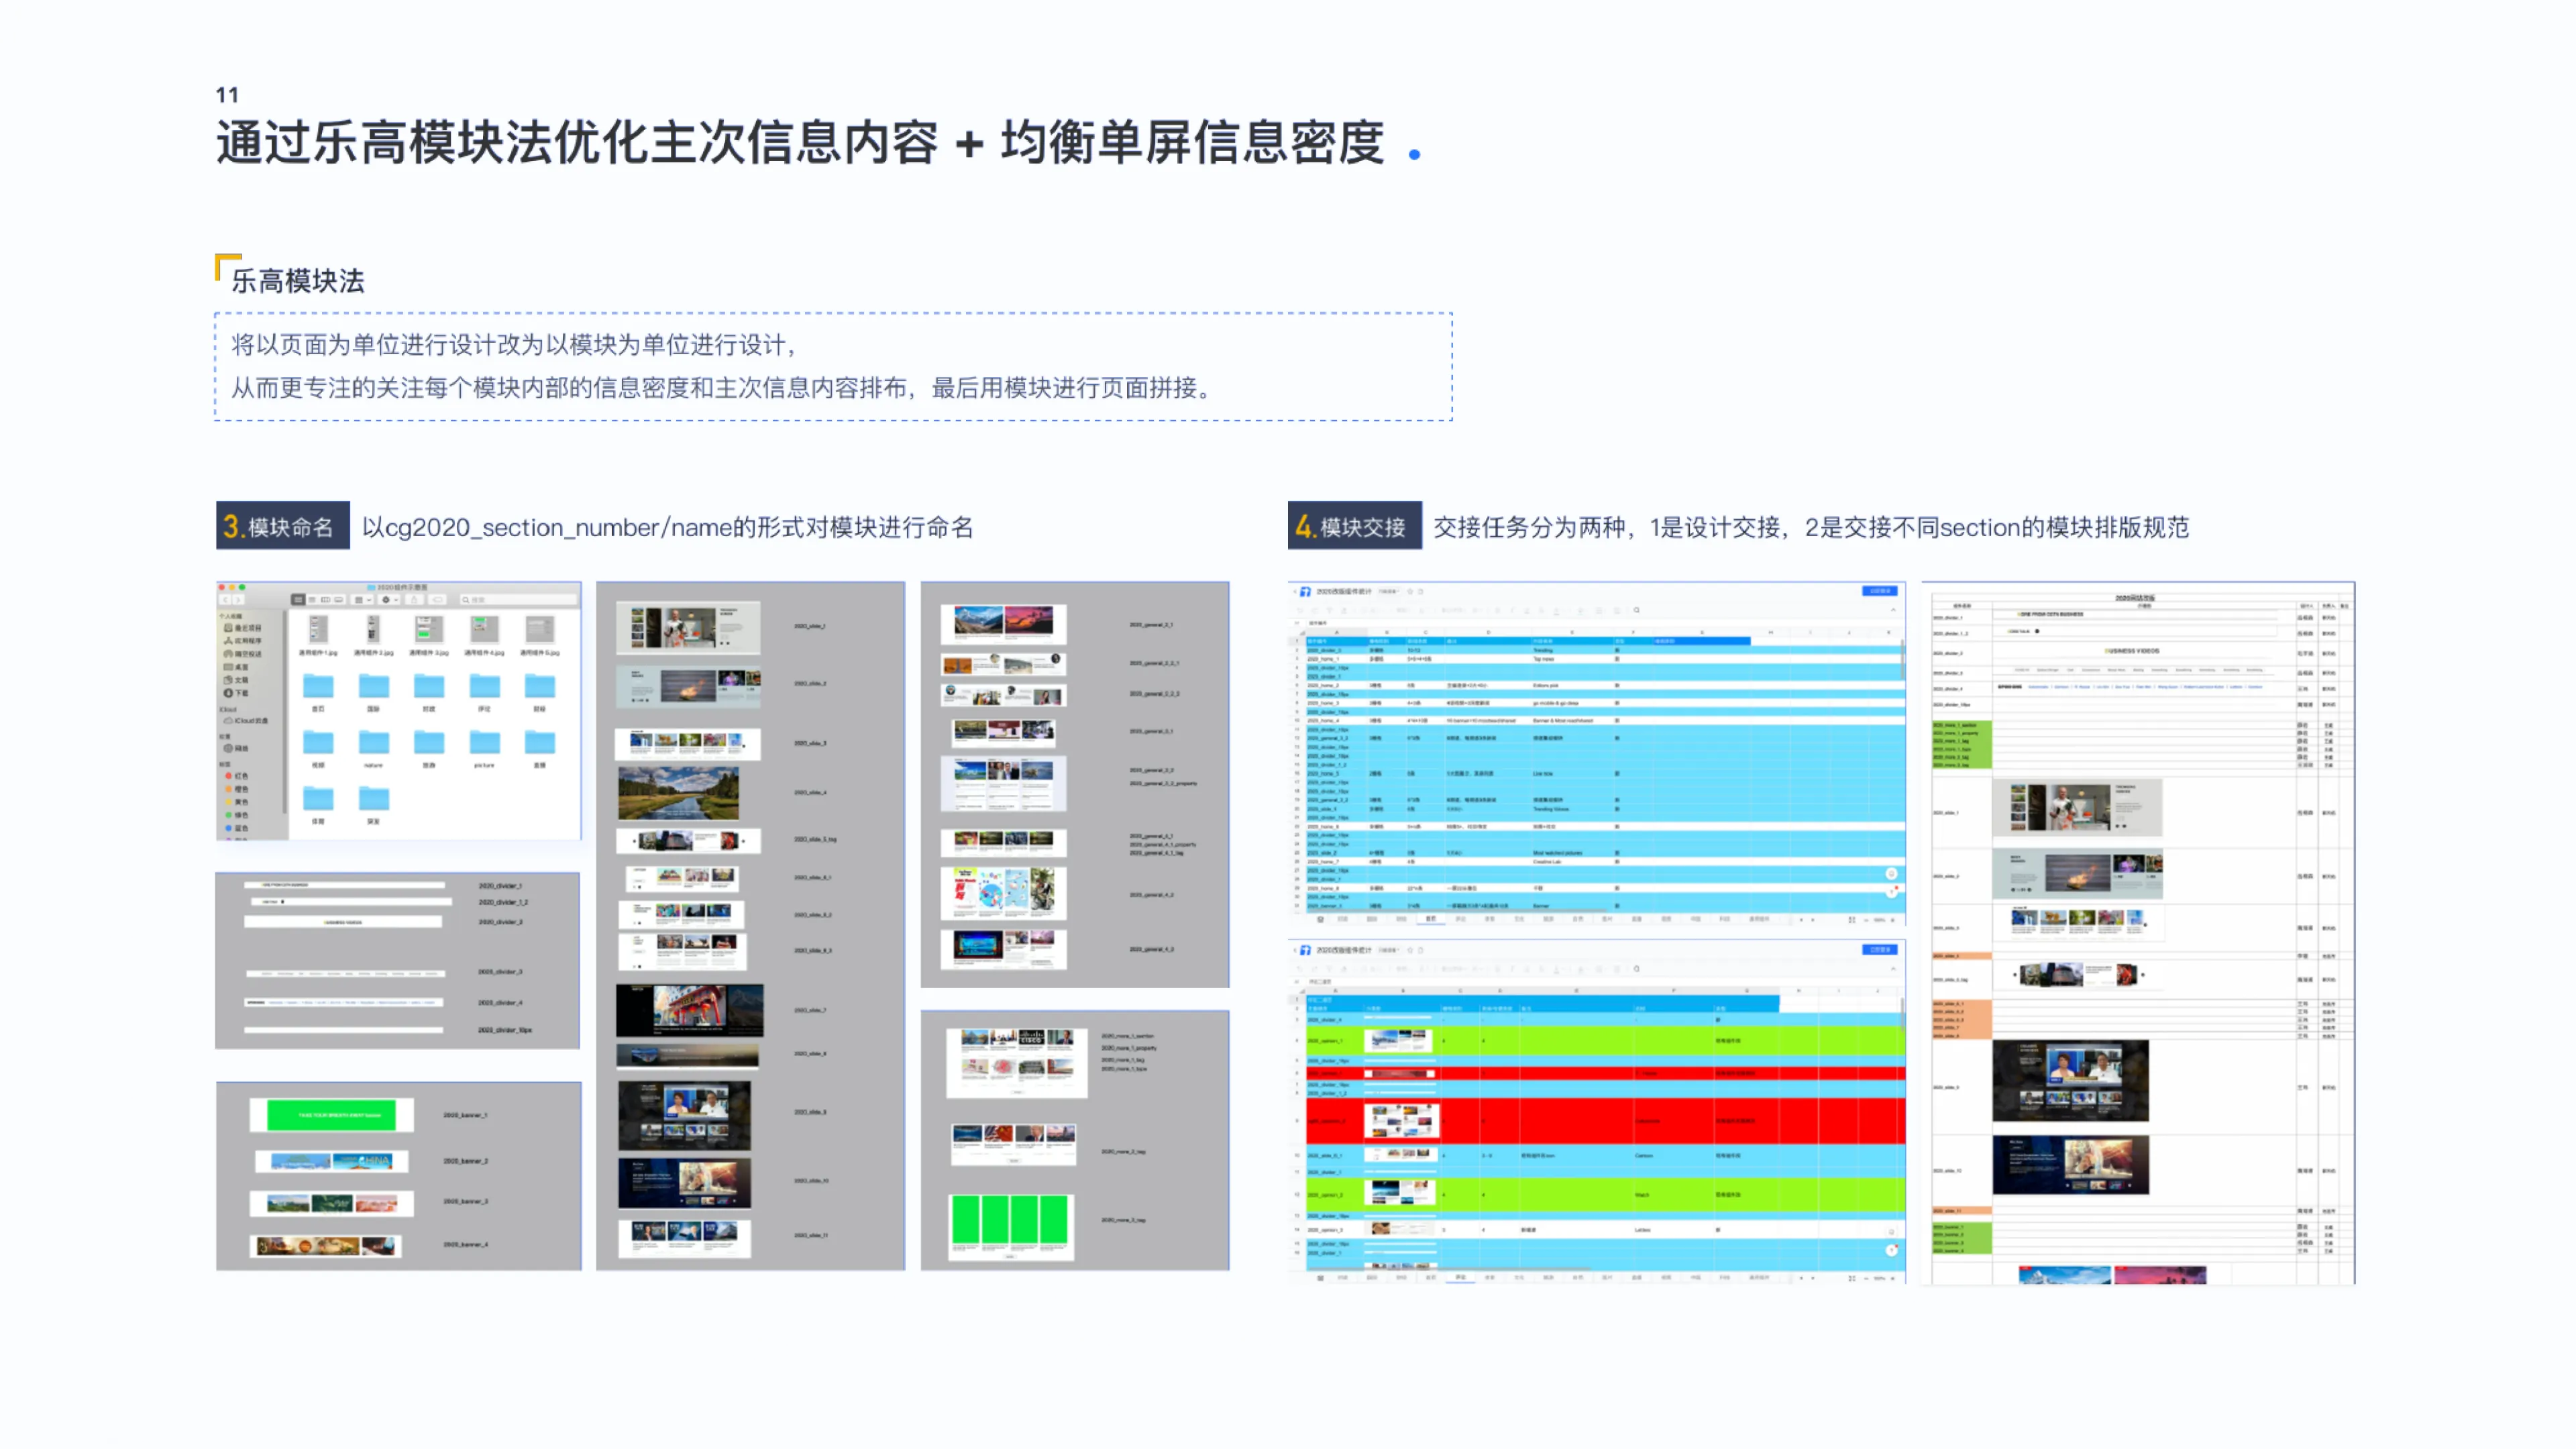Select the green 绿色 tag in Finder
Screen dimensions: 2576x1449
coord(238,815)
